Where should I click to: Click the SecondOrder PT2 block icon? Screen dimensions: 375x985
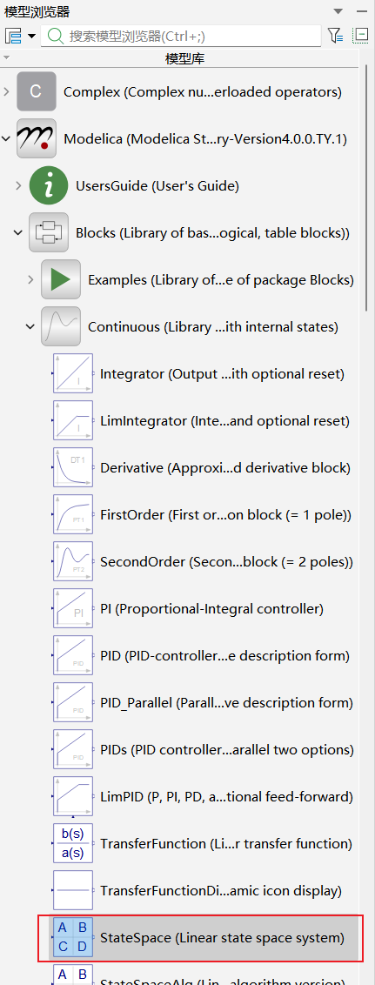coord(73,561)
